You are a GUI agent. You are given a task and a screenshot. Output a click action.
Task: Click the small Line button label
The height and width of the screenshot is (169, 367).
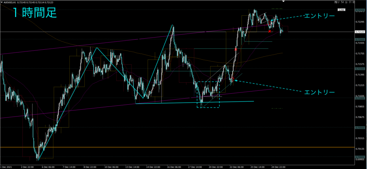click(x=341, y=10)
